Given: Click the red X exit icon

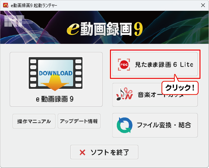Looking at the screenshot, I should point(82,152).
